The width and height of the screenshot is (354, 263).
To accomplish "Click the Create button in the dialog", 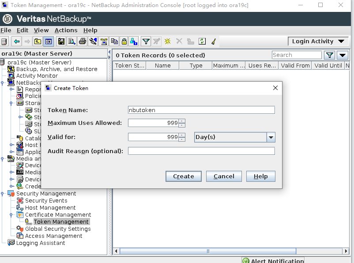I will (x=183, y=176).
